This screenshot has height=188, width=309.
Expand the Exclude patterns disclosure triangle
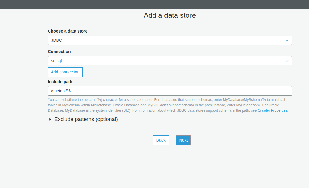pos(50,120)
